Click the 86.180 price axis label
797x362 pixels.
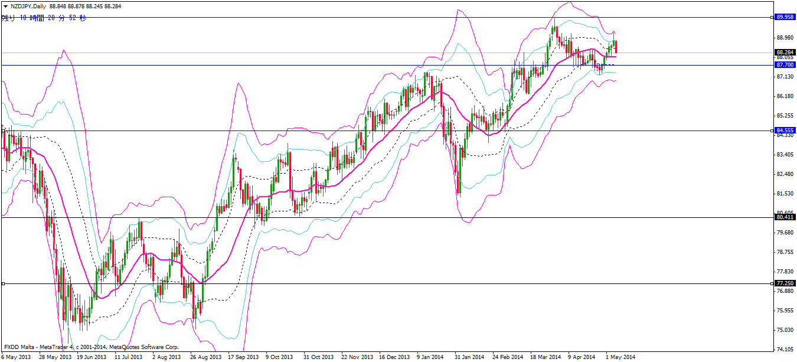785,96
